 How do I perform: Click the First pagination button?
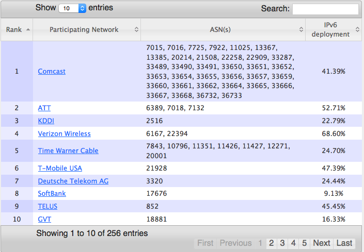(205, 243)
